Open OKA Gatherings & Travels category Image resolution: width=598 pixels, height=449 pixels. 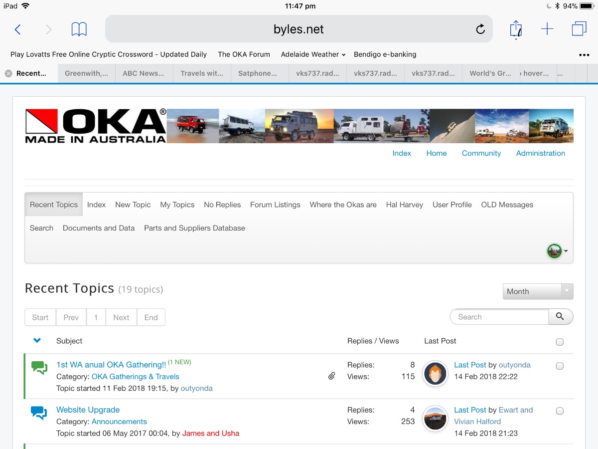[x=136, y=377]
